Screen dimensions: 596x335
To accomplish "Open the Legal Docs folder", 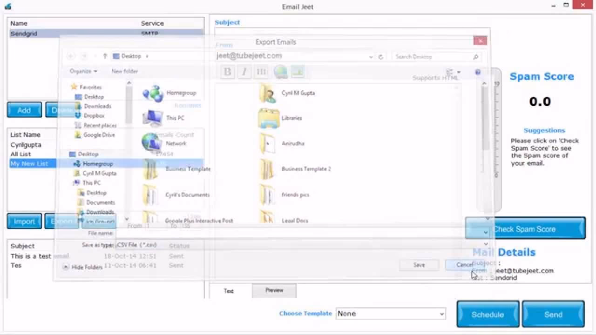I will click(268, 217).
